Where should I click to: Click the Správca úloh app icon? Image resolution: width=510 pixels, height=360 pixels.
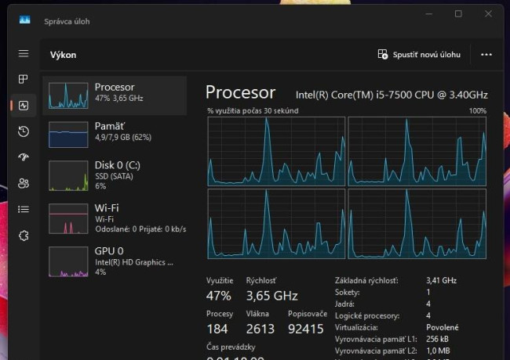click(25, 20)
